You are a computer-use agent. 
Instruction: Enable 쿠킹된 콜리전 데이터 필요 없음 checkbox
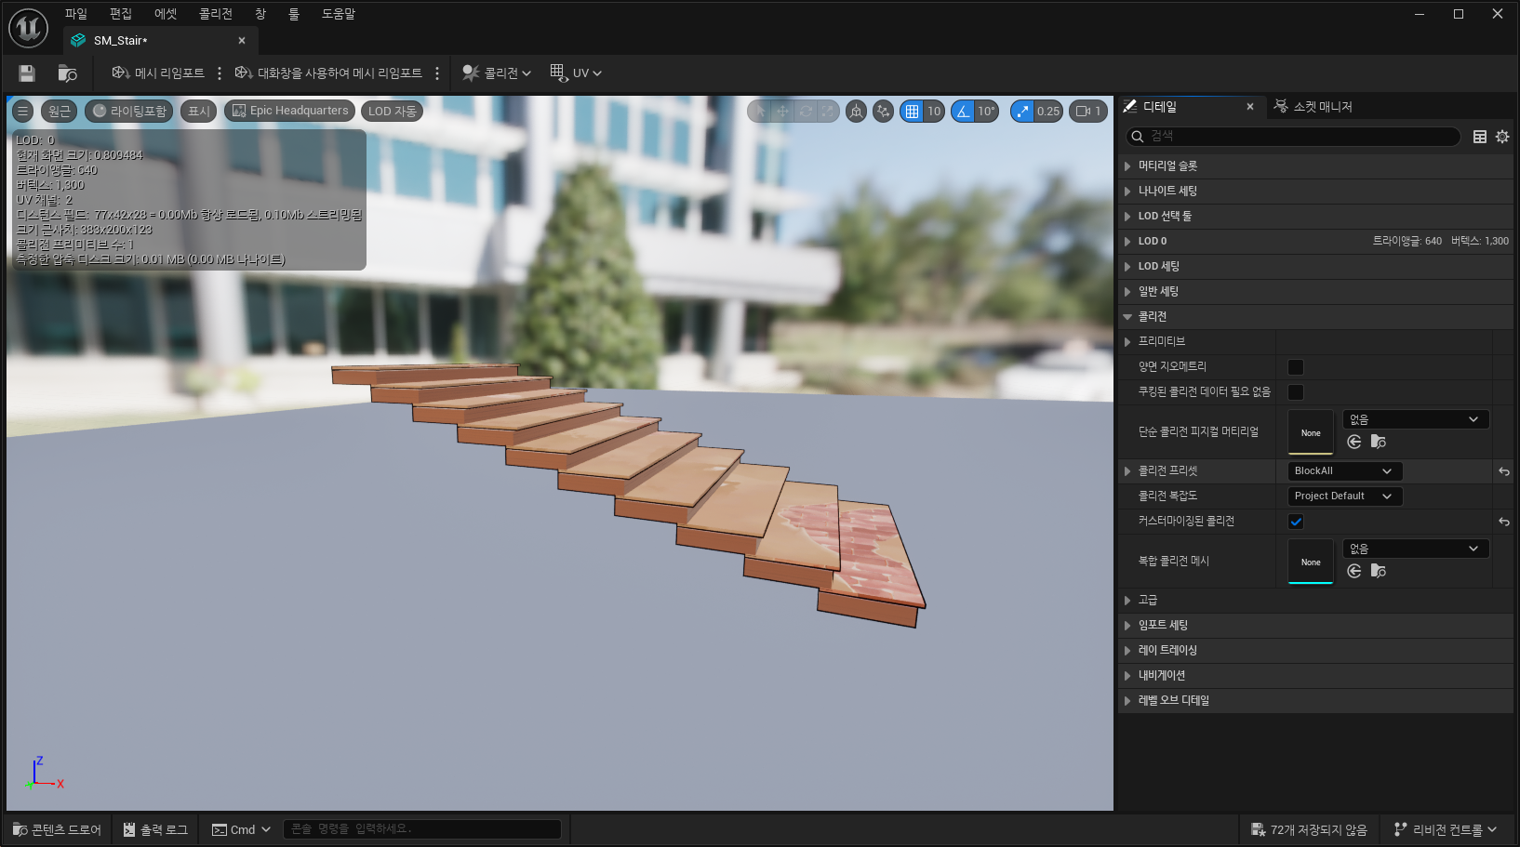1296,392
